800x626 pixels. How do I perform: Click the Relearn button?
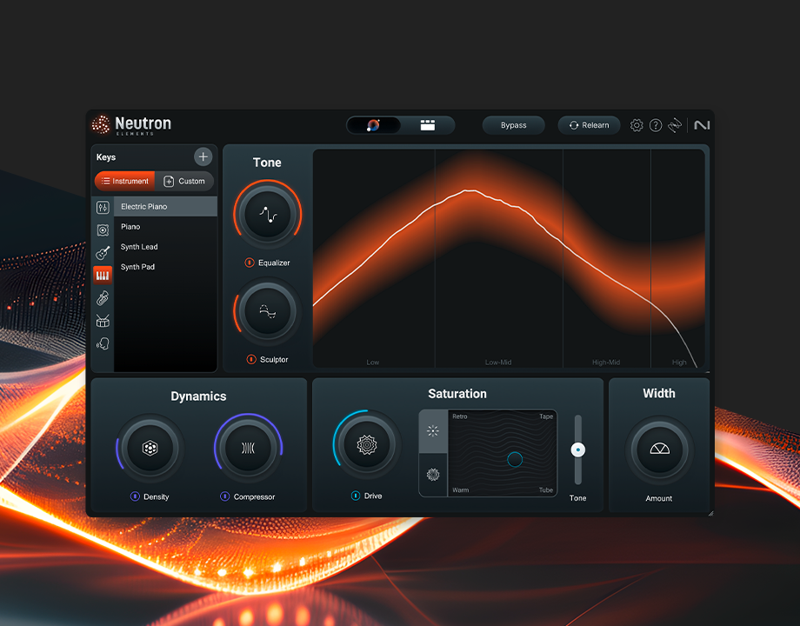click(x=589, y=125)
